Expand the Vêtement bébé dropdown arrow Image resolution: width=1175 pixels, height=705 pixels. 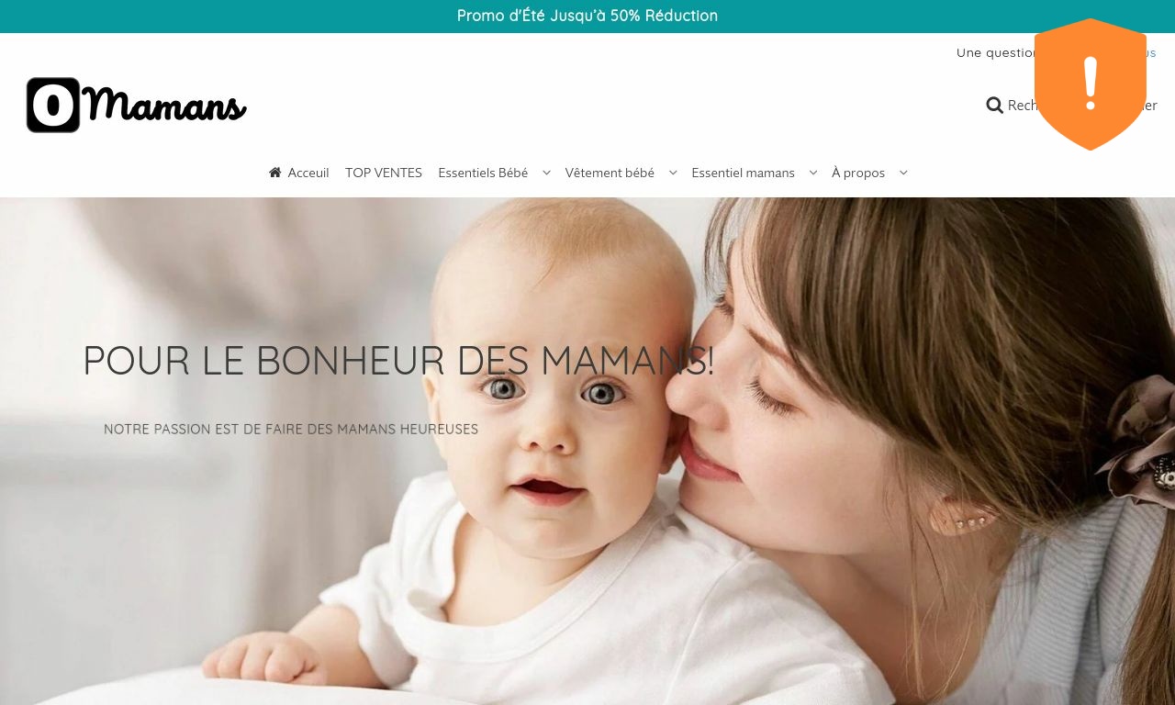click(x=673, y=173)
